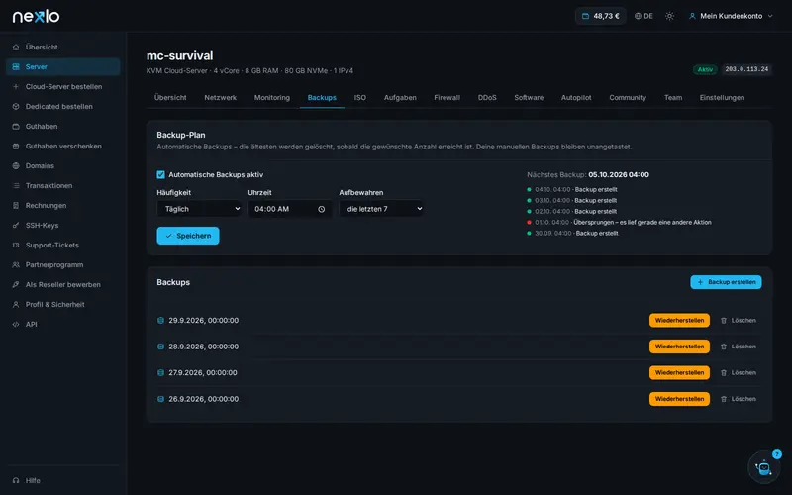Click the Backup erstellen button
792x495 pixels.
point(726,282)
